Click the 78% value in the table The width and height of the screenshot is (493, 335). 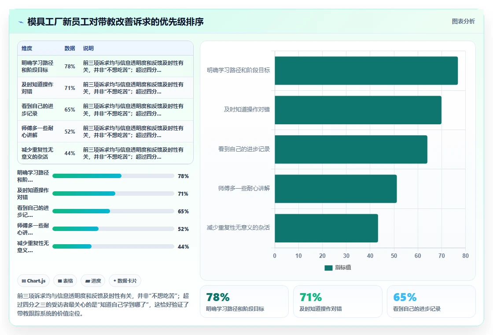coord(70,67)
